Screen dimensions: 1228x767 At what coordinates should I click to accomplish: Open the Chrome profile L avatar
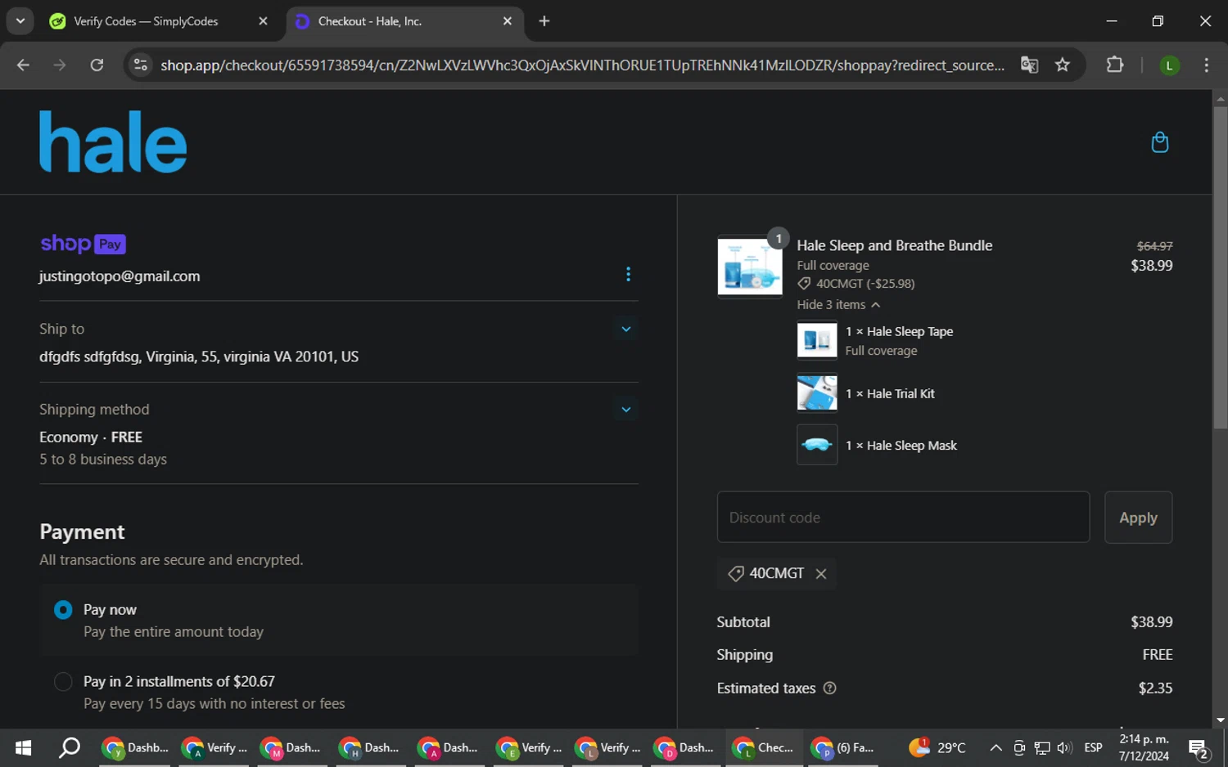(1169, 65)
